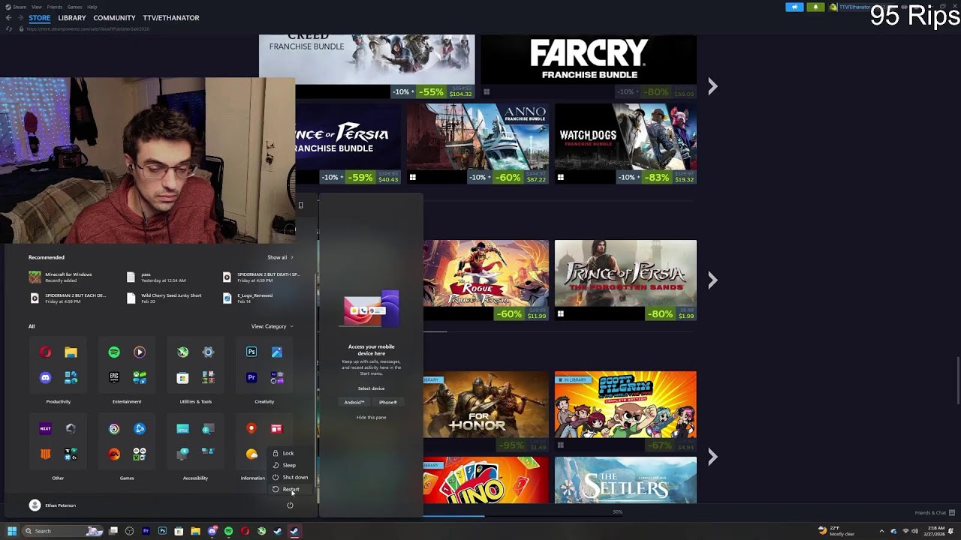Open the Steam menu in menu bar
Image resolution: width=961 pixels, height=540 pixels.
tap(20, 7)
